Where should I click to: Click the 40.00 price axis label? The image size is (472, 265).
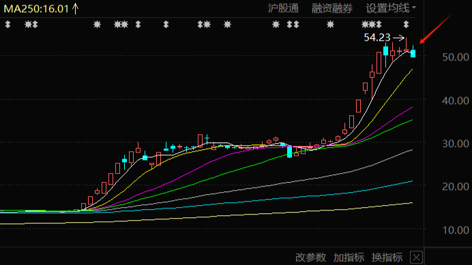tap(456, 100)
